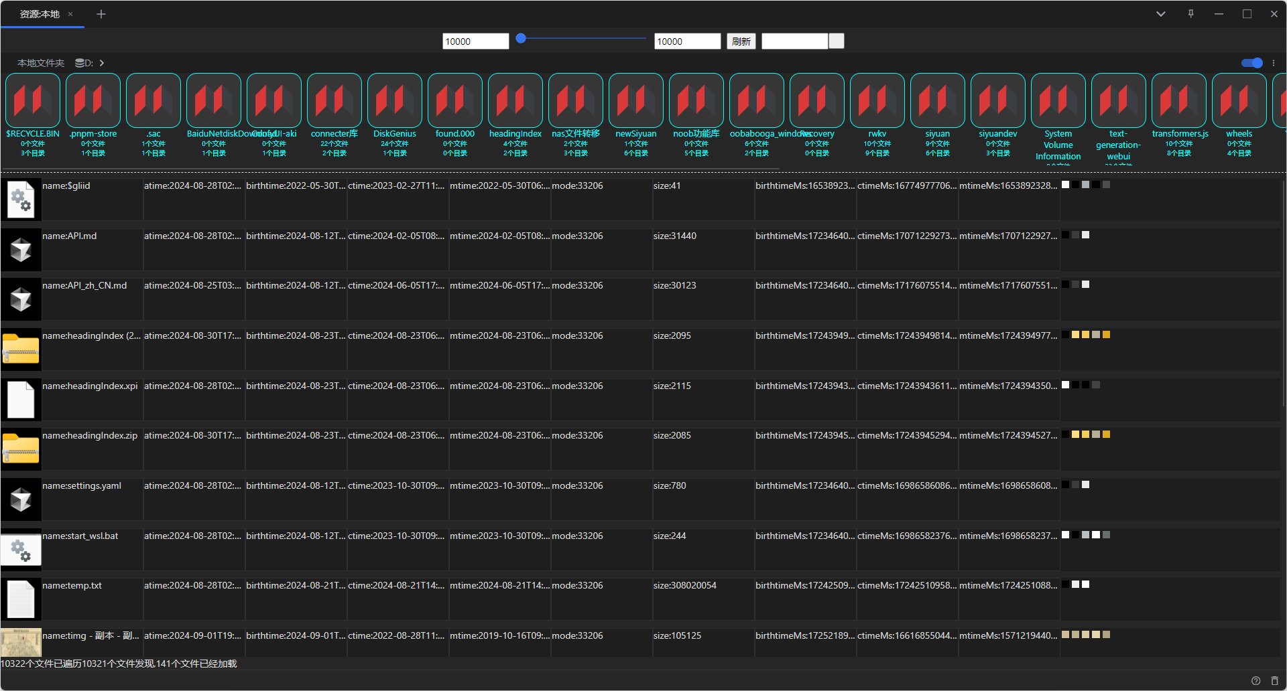Open the help question mark icon

pyautogui.click(x=1255, y=680)
